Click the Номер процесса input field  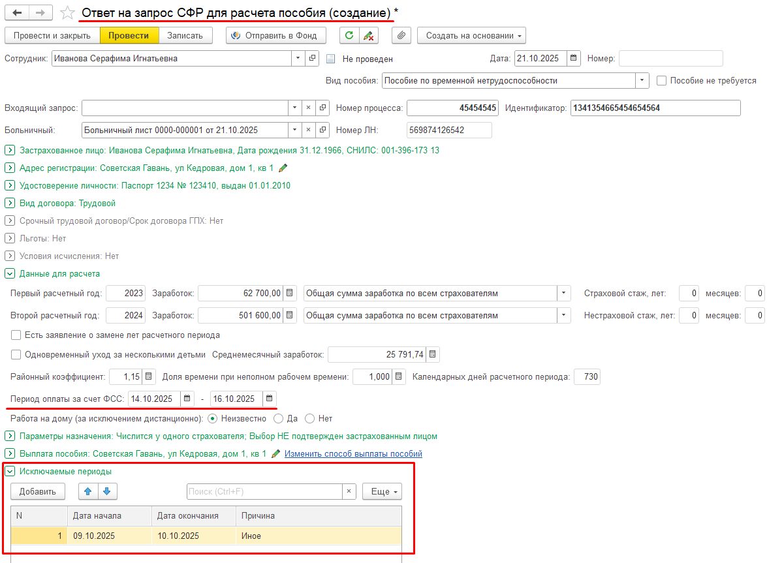(x=452, y=108)
